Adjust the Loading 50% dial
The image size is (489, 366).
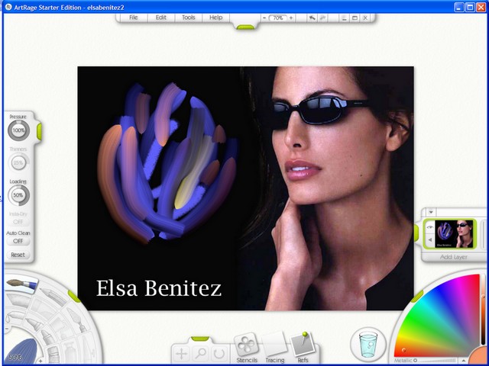pyautogui.click(x=18, y=195)
